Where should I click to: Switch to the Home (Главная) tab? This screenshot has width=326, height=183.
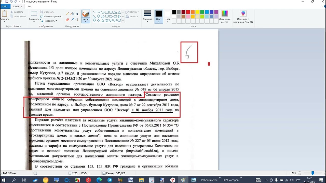pos(18,6)
